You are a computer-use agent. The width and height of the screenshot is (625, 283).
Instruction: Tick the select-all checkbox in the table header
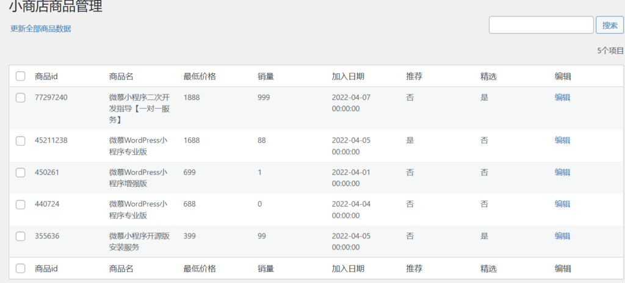pyautogui.click(x=20, y=76)
